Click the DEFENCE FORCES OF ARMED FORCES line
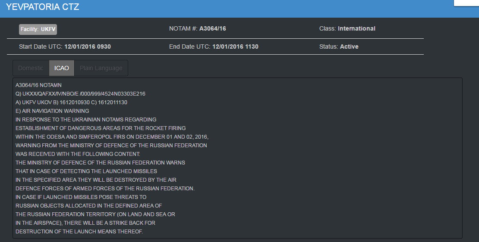479x242 pixels. (105, 189)
